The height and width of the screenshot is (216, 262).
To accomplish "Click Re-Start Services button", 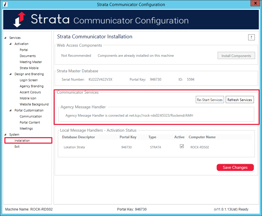I will (210, 100).
